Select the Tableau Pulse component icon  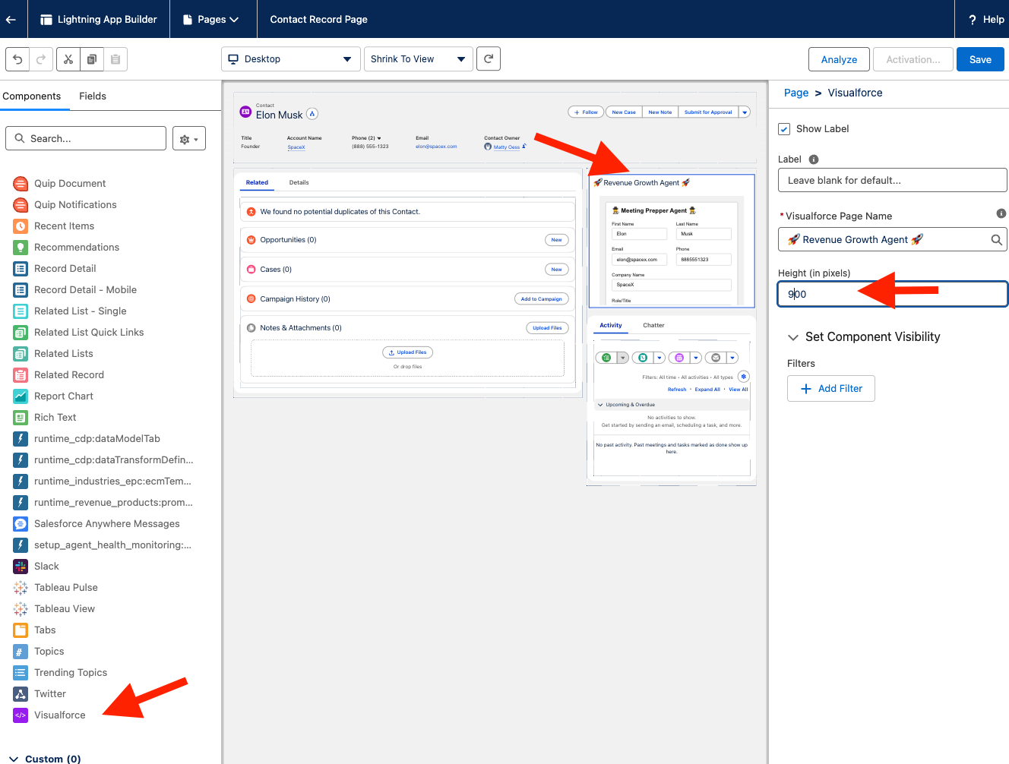coord(19,587)
